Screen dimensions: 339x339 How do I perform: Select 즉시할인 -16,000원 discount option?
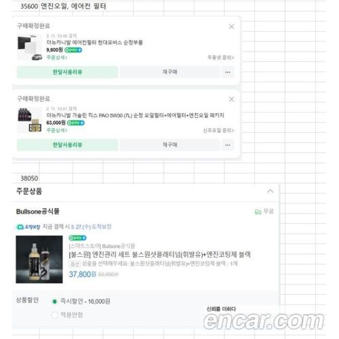pos(54,302)
